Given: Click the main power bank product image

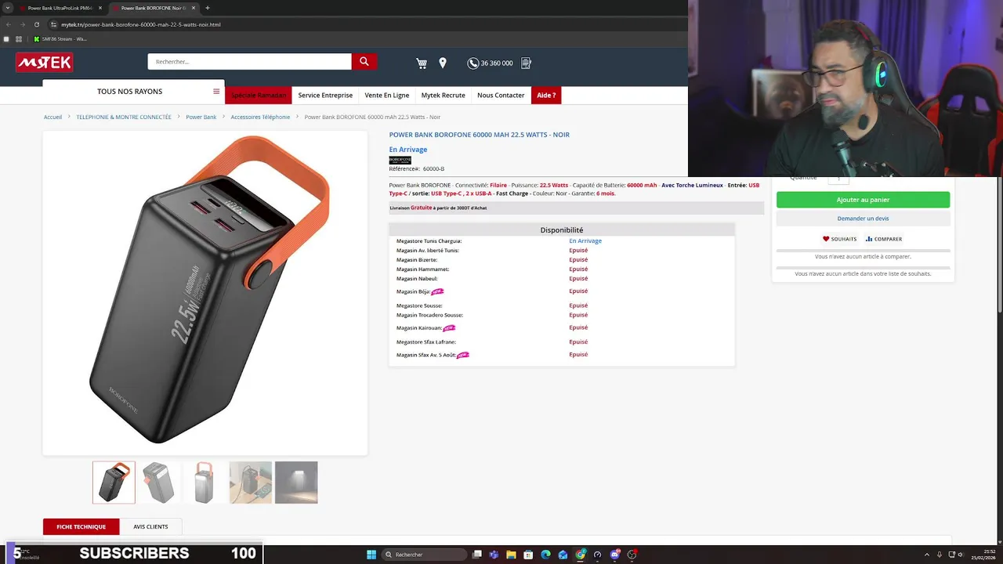Looking at the screenshot, I should click(x=205, y=293).
